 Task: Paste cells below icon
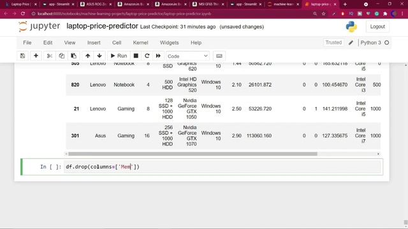pyautogui.click(x=74, y=56)
